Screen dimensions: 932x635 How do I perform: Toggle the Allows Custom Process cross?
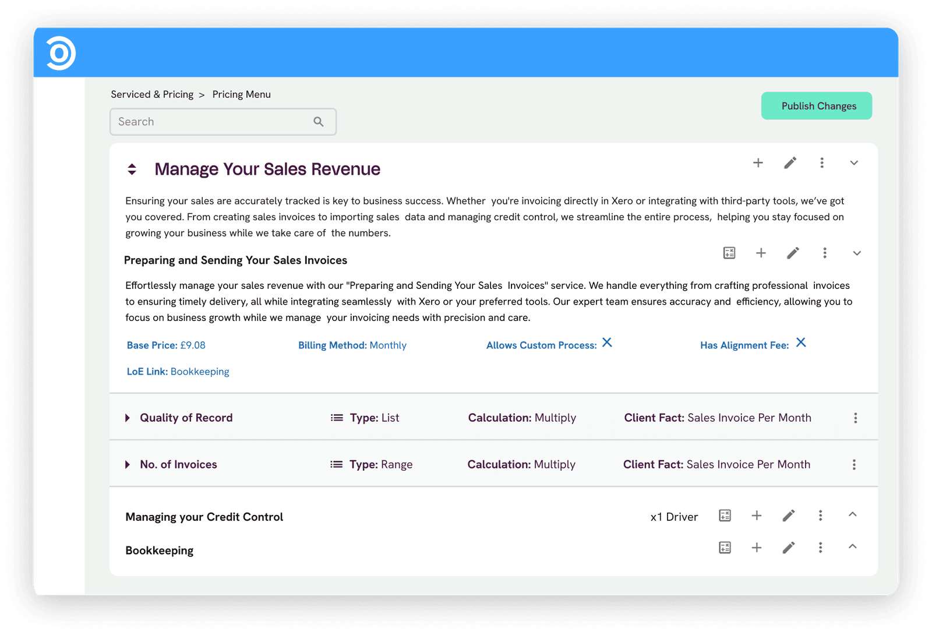point(607,343)
